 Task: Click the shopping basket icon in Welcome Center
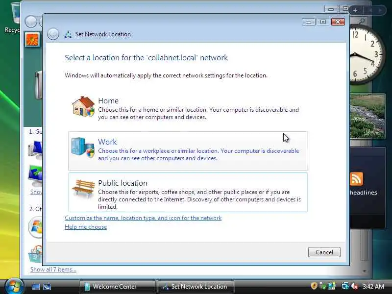tap(35, 254)
